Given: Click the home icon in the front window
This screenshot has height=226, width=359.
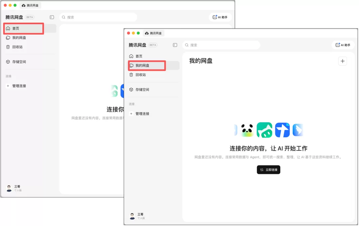Looking at the screenshot, I should (x=131, y=56).
